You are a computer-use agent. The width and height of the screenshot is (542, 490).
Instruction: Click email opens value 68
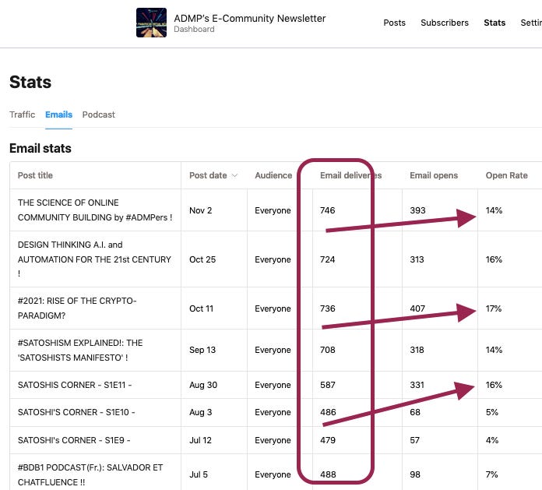point(415,412)
